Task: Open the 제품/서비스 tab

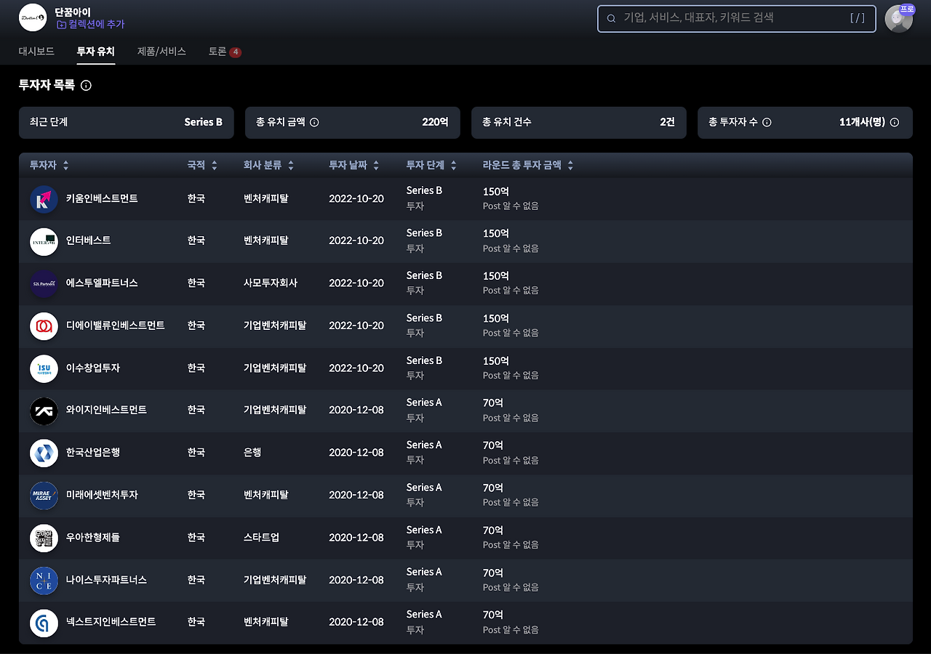Action: pyautogui.click(x=161, y=52)
